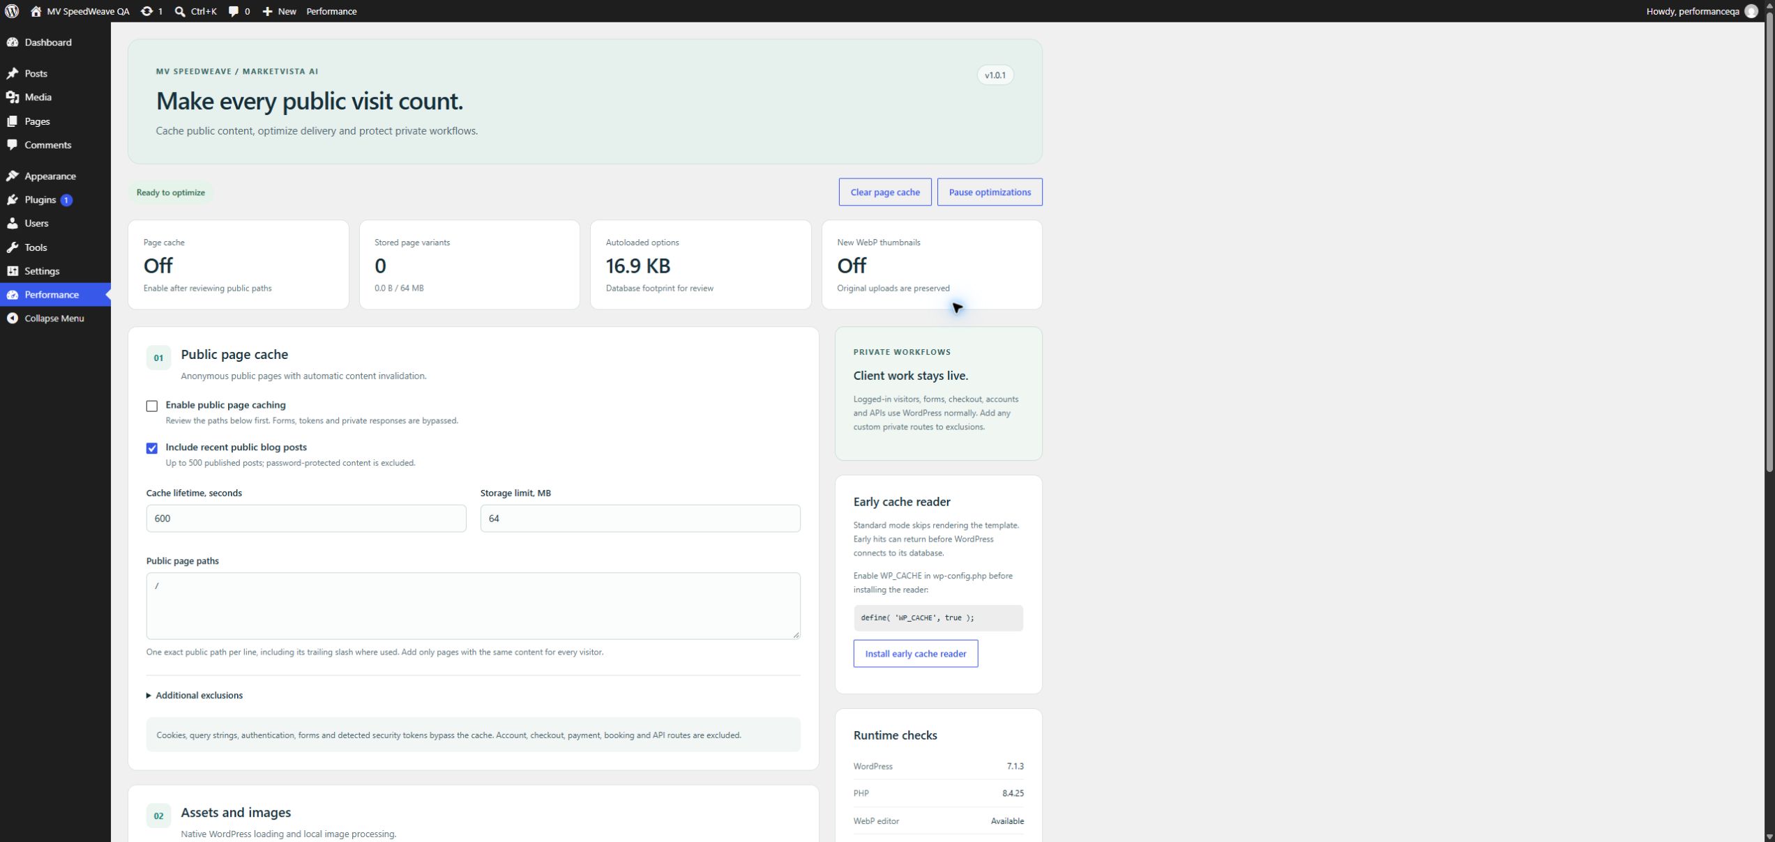Open the MV SpeedWeave QA site menu

coord(80,11)
